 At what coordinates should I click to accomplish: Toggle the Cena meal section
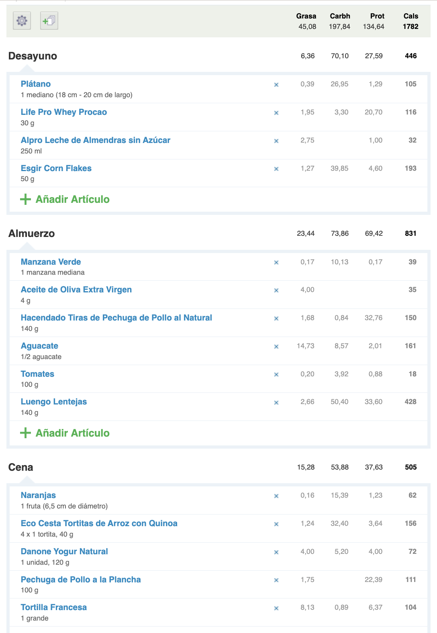[x=21, y=467]
